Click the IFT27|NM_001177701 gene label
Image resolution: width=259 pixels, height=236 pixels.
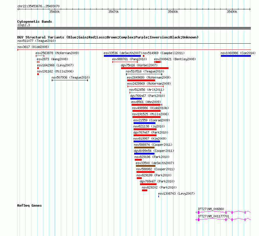pyautogui.click(x=213, y=216)
